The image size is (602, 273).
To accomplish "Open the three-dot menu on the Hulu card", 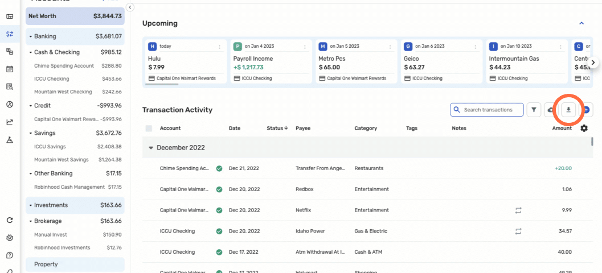I will [220, 47].
